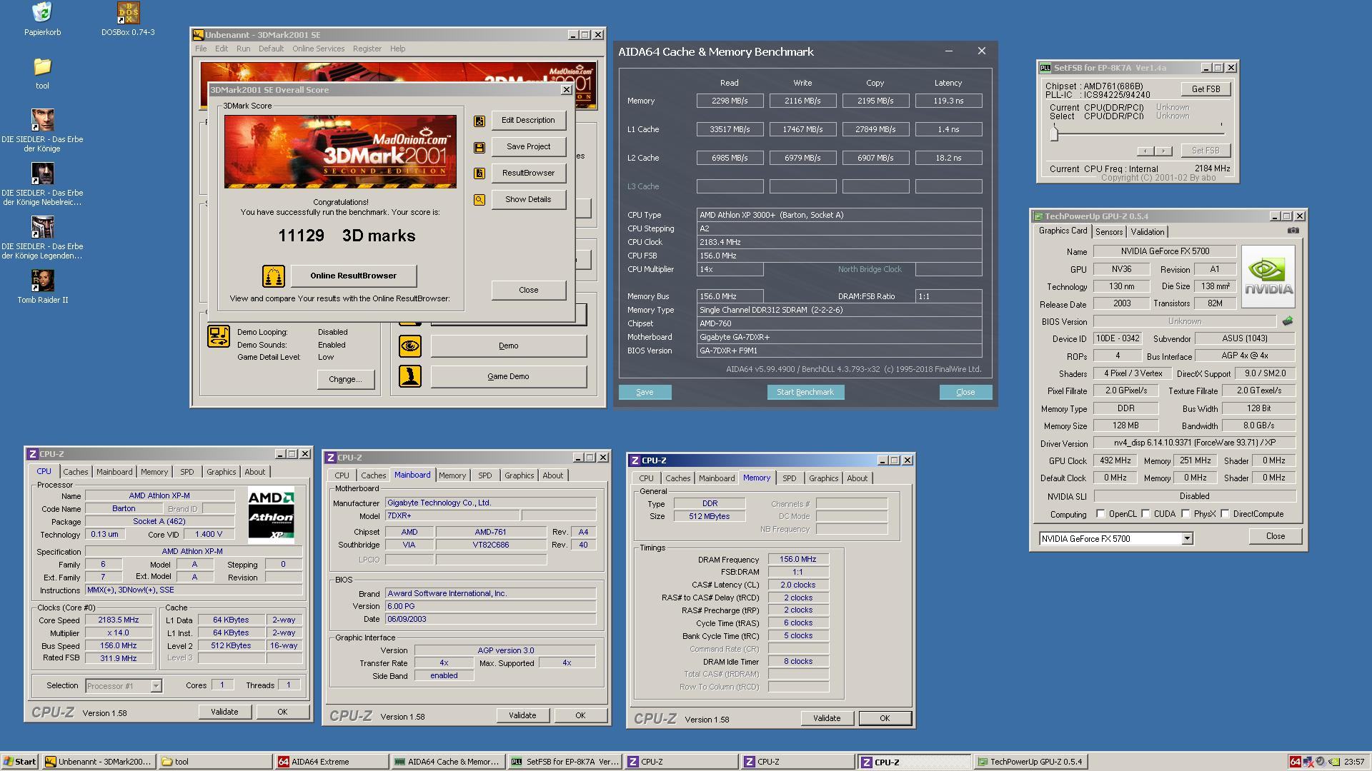The height and width of the screenshot is (771, 1372).
Task: Click the Show Details magnifier icon
Action: (479, 200)
